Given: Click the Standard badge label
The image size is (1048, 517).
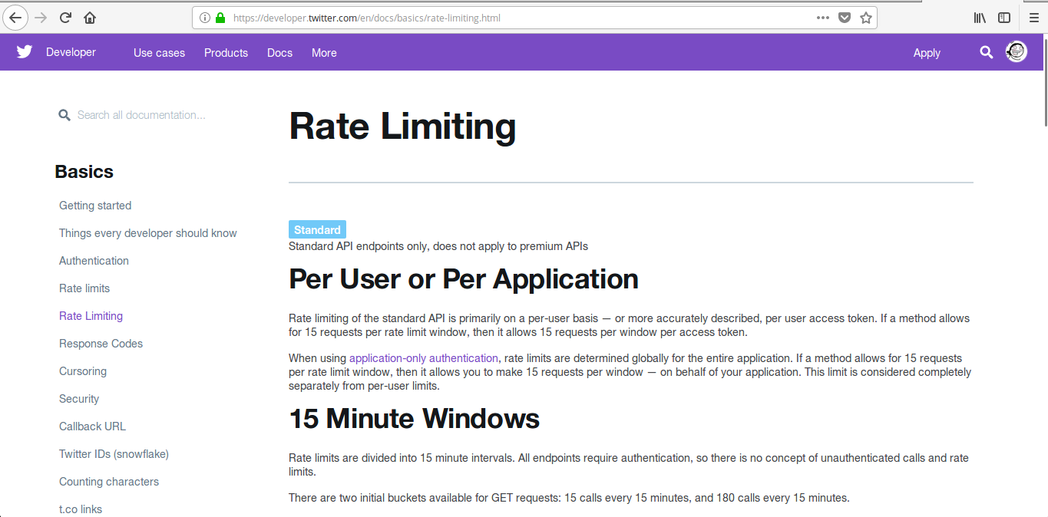Looking at the screenshot, I should pos(317,229).
